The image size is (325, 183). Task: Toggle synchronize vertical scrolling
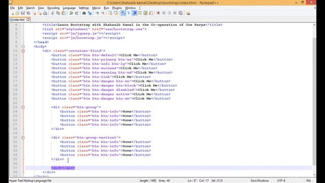pyautogui.click(x=110, y=13)
